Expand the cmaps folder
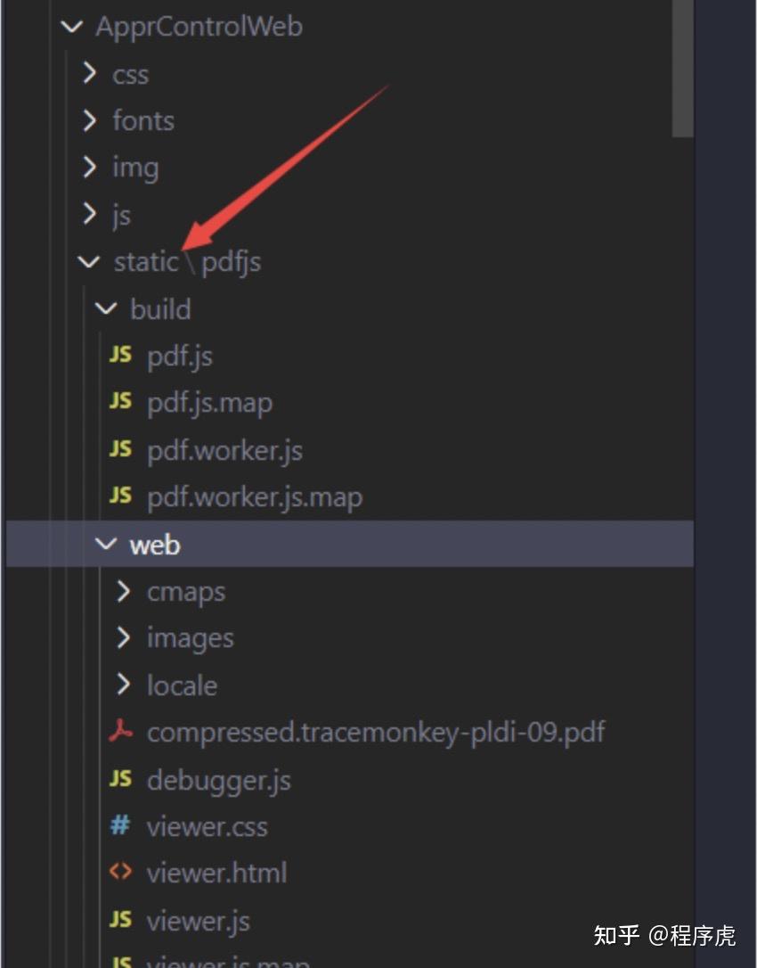The image size is (757, 968). (124, 591)
